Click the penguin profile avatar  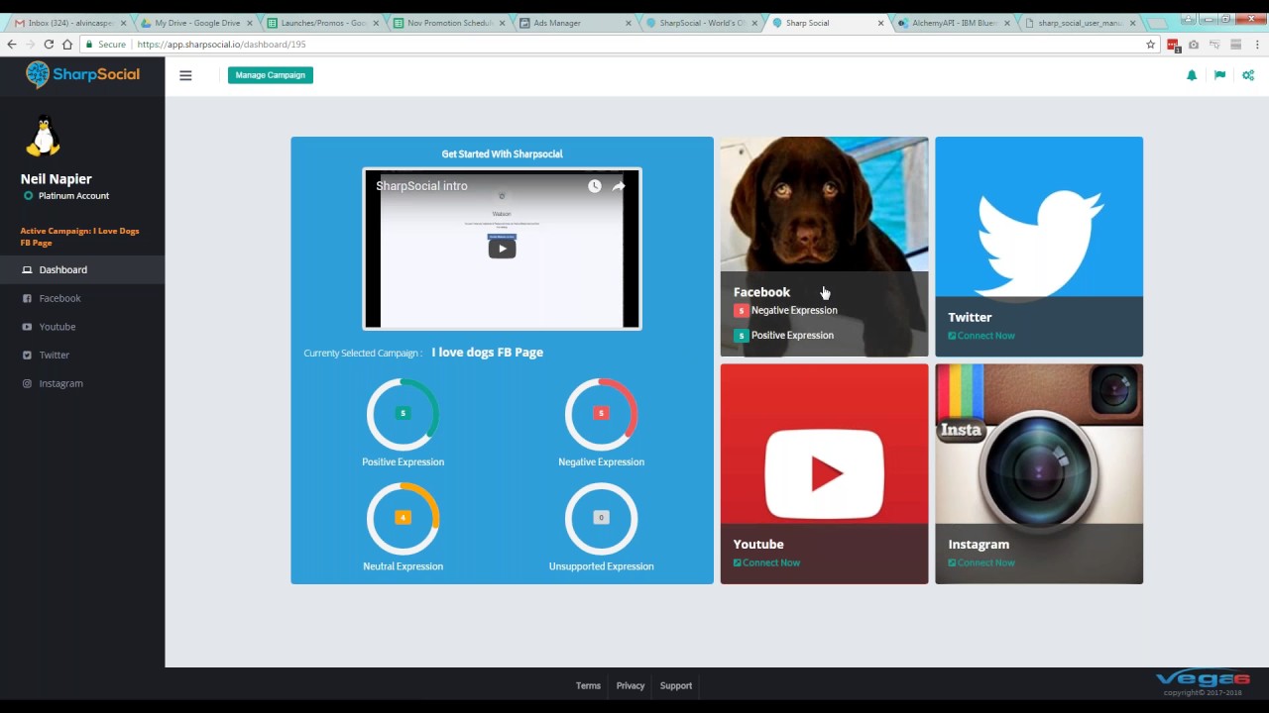(x=43, y=137)
